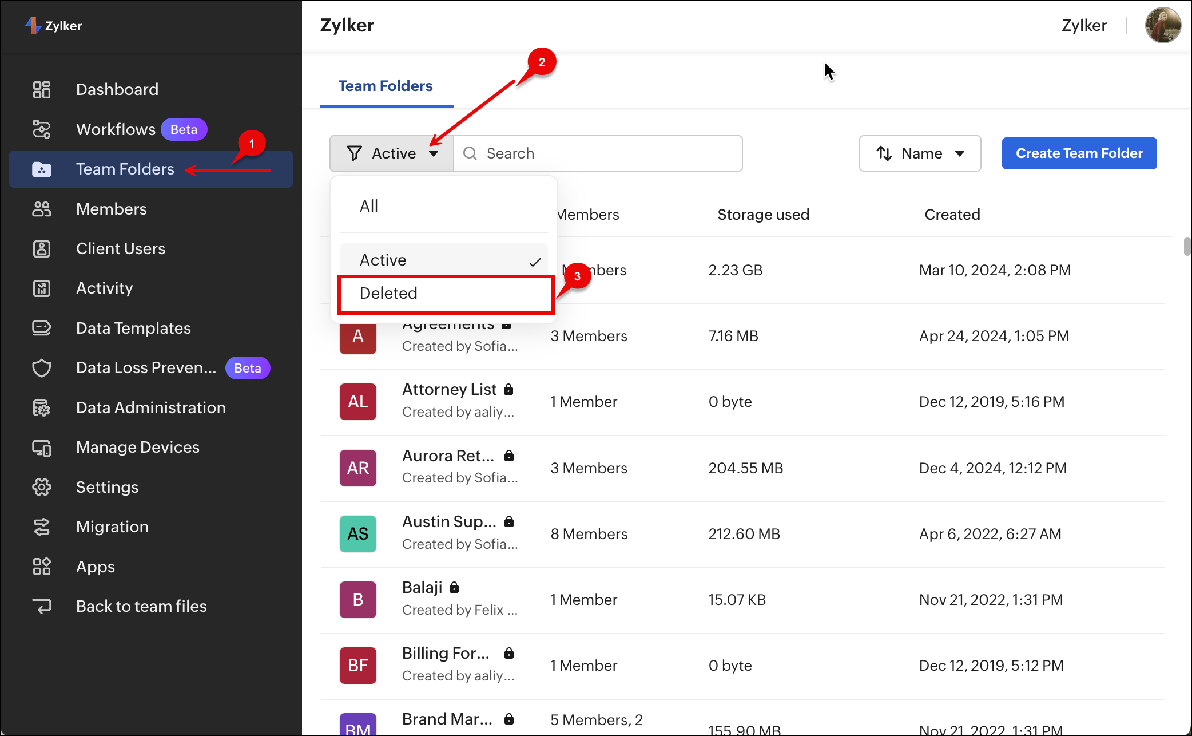
Task: Switch to Team Folders tab
Action: click(386, 86)
